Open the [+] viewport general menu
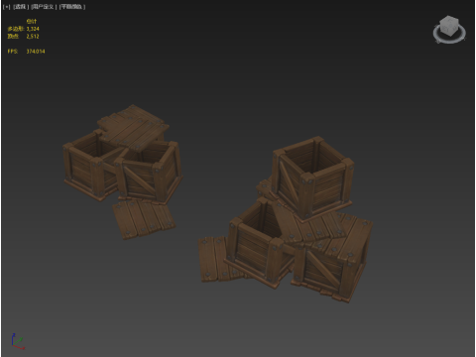Viewport: 476px width, 357px height. point(6,7)
